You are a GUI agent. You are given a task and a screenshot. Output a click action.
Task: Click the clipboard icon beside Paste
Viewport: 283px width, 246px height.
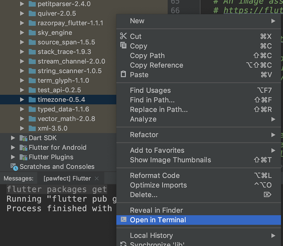point(123,74)
